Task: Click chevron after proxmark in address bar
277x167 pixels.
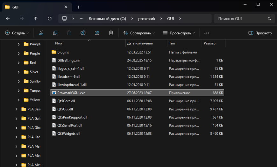Action: point(161,18)
